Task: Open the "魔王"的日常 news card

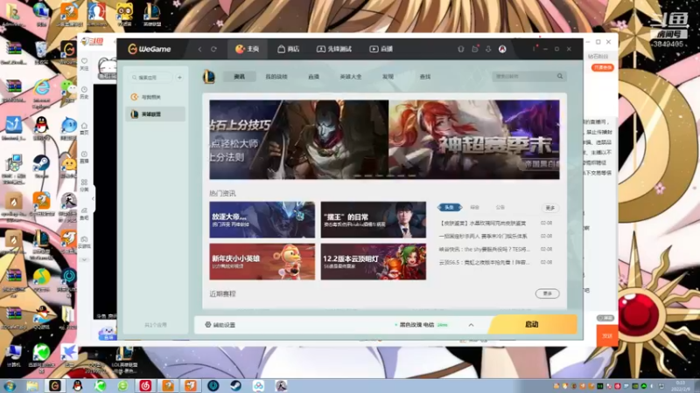Action: click(x=374, y=220)
